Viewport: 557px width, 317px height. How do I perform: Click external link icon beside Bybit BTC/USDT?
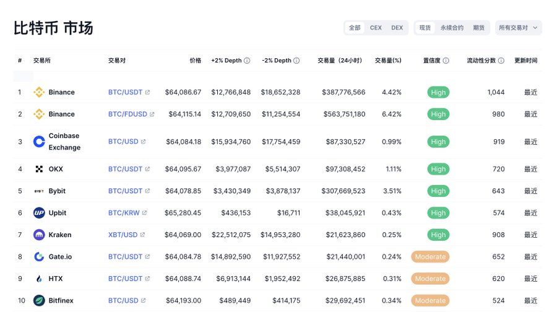pos(147,191)
